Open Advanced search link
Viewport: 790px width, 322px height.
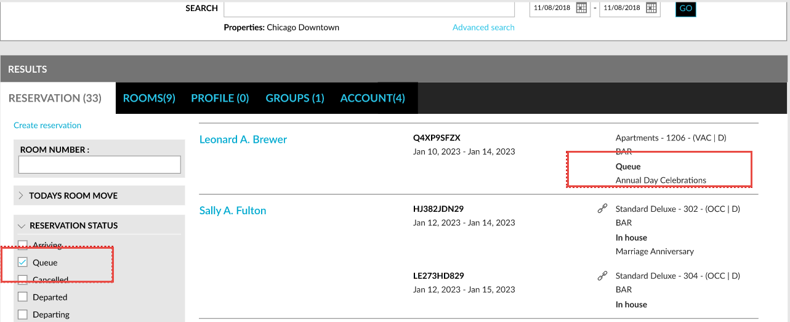pyautogui.click(x=483, y=27)
